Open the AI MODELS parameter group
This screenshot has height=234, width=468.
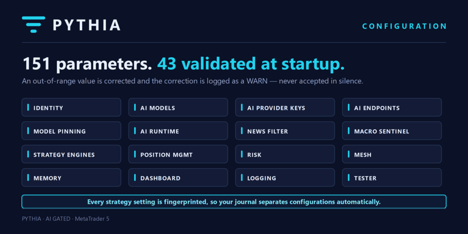click(x=178, y=107)
